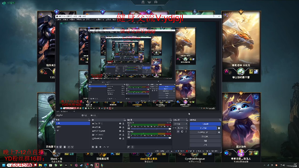
Task: Toggle visibility eye of third source row
Action: (120, 131)
